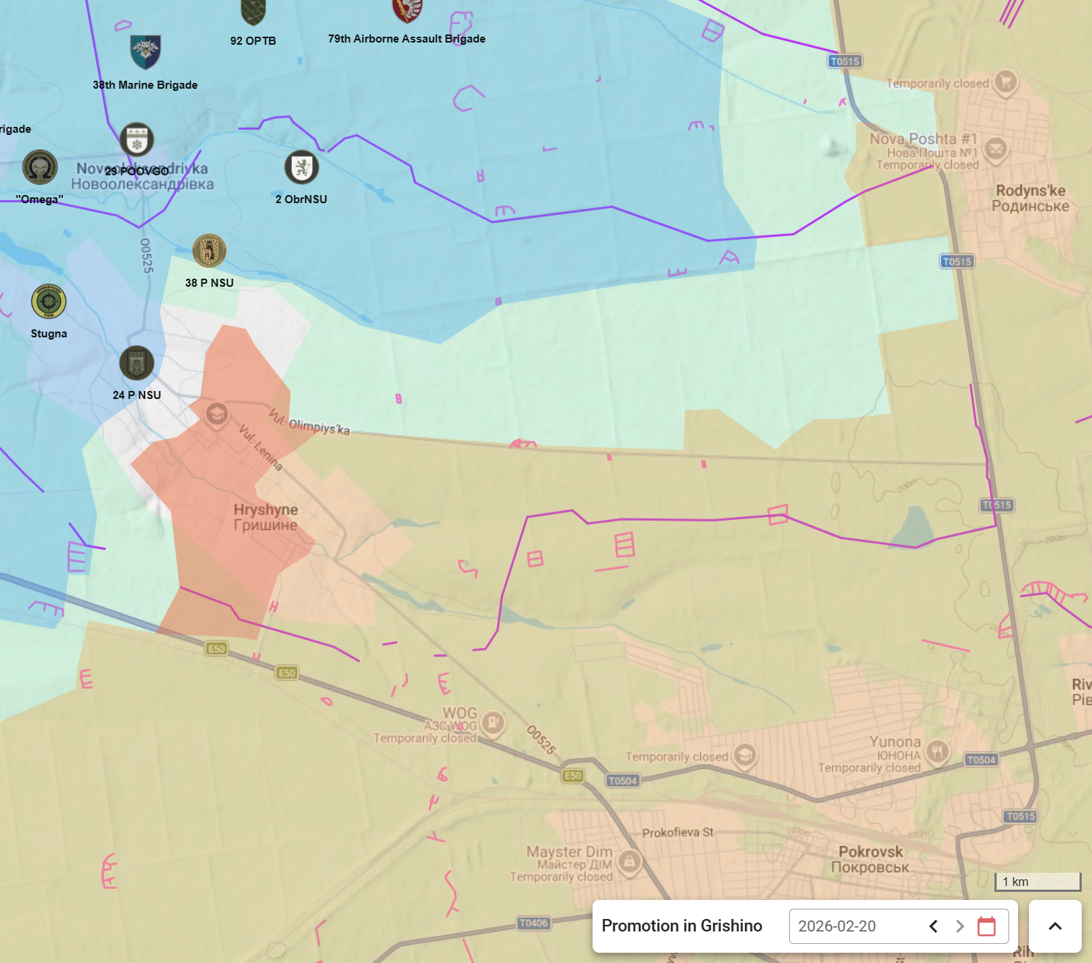Click the school icon in Hryshyne
The height and width of the screenshot is (963, 1092).
click(216, 414)
